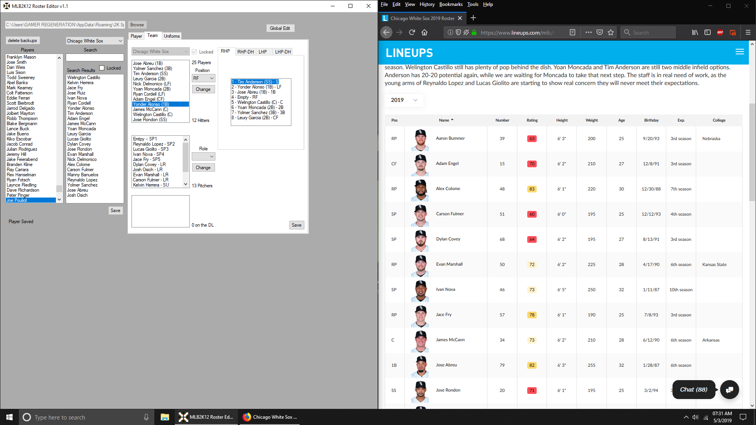
Task: Click the delete backups button
Action: [22, 41]
